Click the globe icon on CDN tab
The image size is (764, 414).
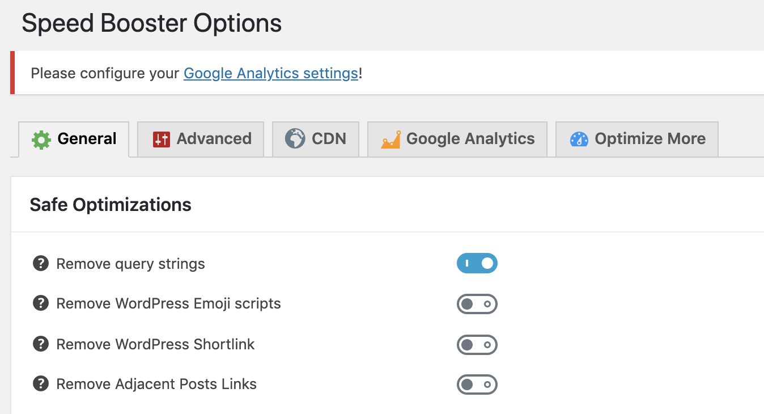(295, 139)
